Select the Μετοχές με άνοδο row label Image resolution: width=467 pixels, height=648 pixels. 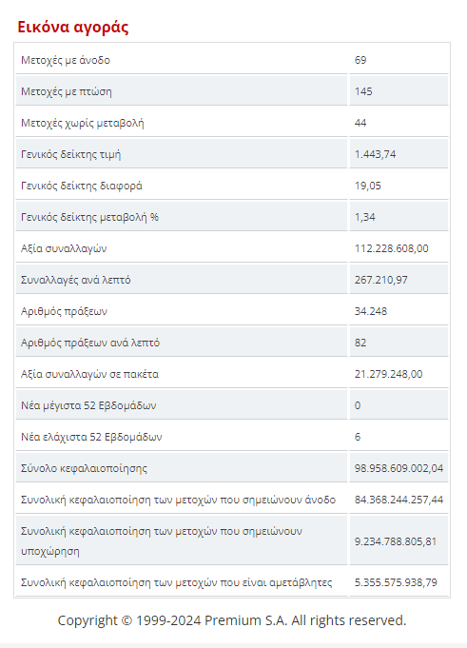coord(66,60)
